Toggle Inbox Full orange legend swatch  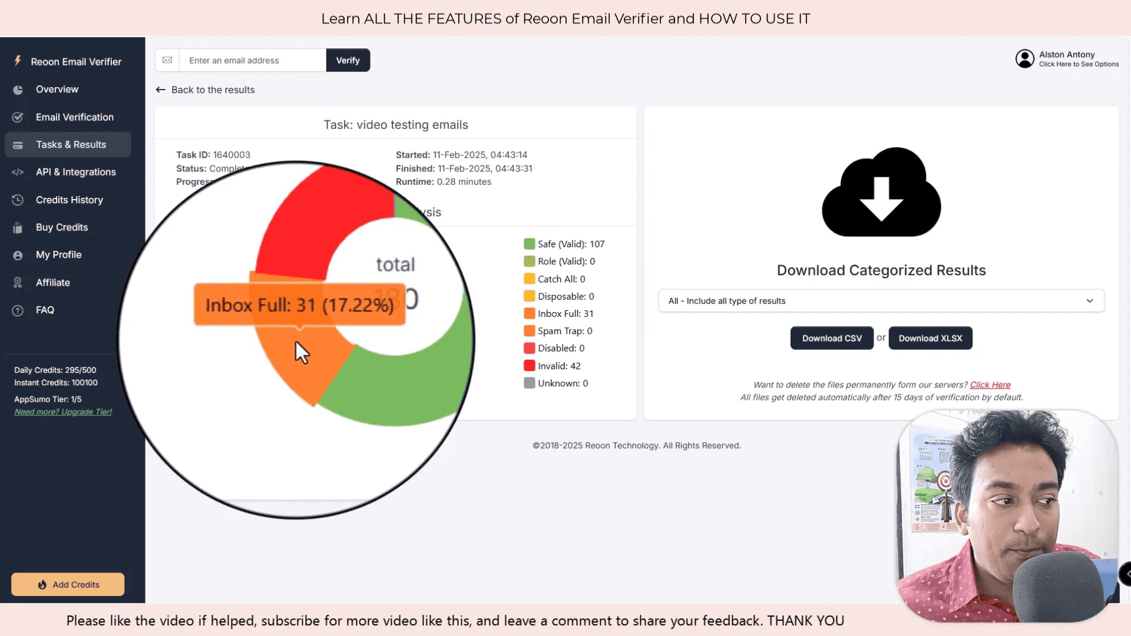click(530, 313)
